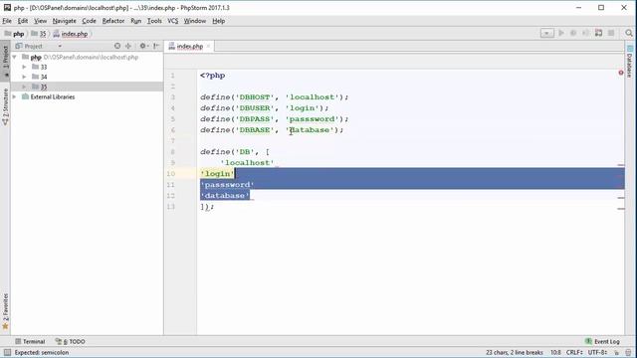637x358 pixels.
Task: Open the Tools menu
Action: [154, 21]
